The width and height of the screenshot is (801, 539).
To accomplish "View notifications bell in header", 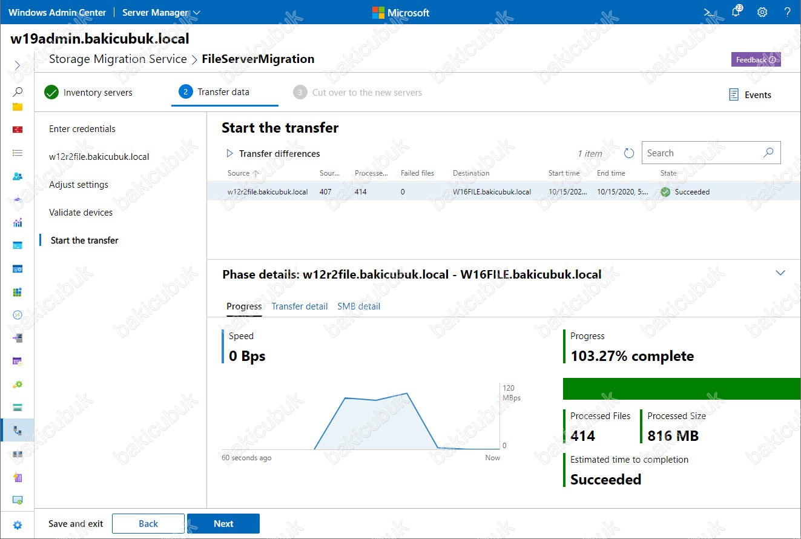I will 736,12.
